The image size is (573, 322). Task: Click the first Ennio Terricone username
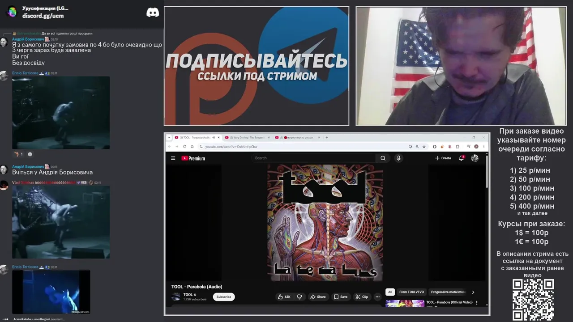pos(26,73)
